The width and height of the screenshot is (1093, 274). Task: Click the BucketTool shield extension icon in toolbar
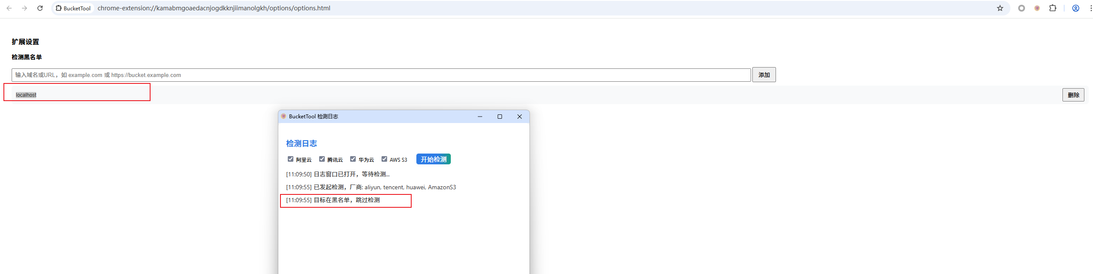[x=1037, y=8]
